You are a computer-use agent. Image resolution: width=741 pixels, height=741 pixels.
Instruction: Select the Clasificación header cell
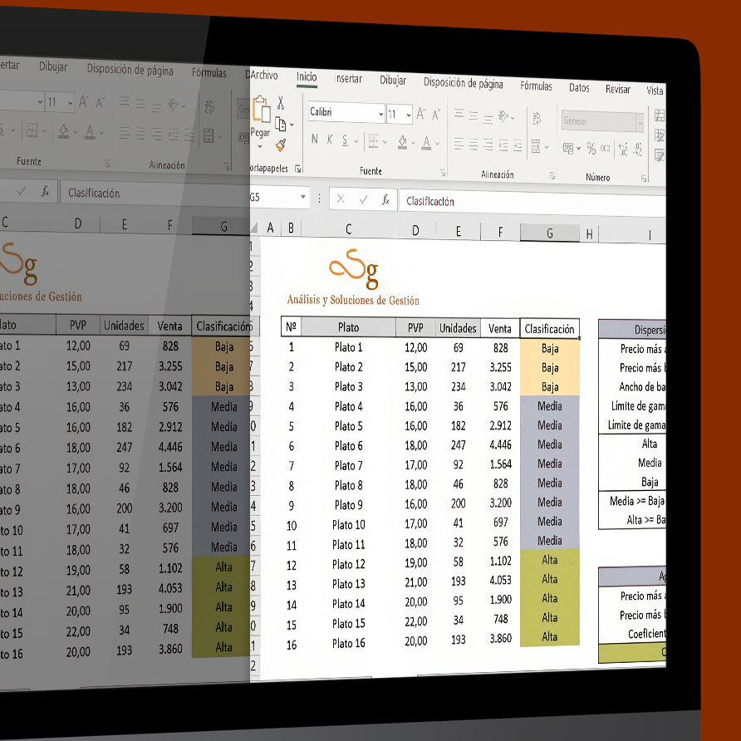[549, 329]
